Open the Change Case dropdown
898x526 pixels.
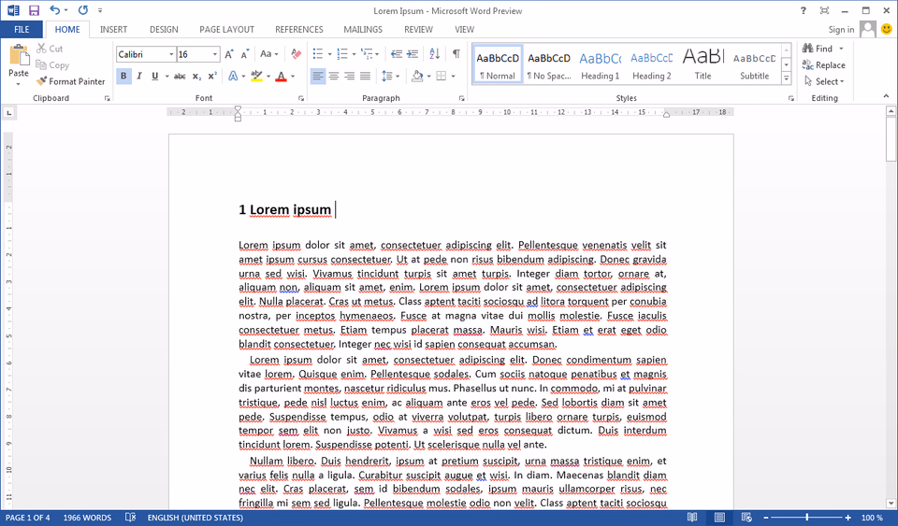tap(269, 54)
